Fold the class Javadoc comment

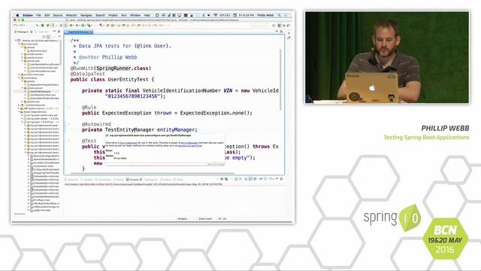pyautogui.click(x=69, y=40)
